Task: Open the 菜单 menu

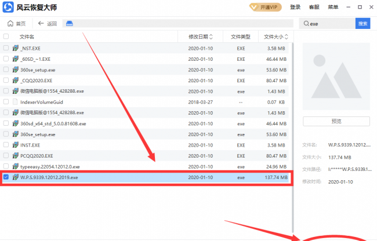Action: coord(333,7)
